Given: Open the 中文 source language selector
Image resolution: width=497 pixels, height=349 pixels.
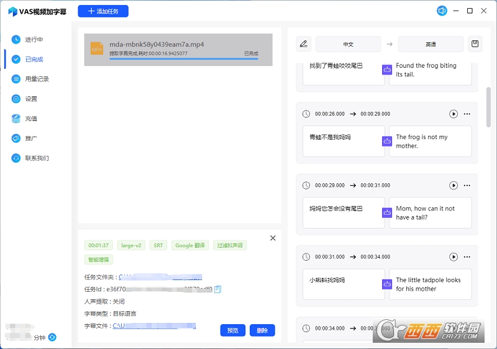Looking at the screenshot, I should tap(348, 44).
